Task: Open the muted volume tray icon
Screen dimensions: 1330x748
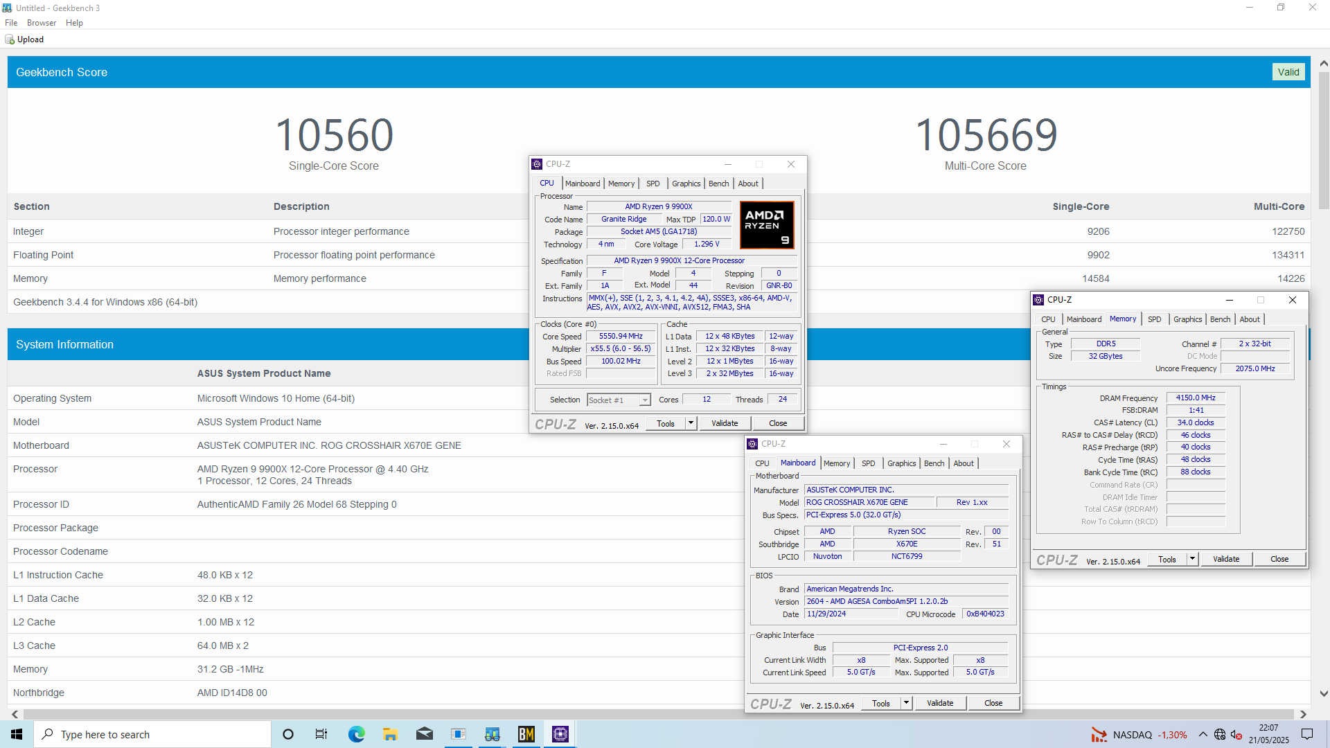Action: (1236, 734)
